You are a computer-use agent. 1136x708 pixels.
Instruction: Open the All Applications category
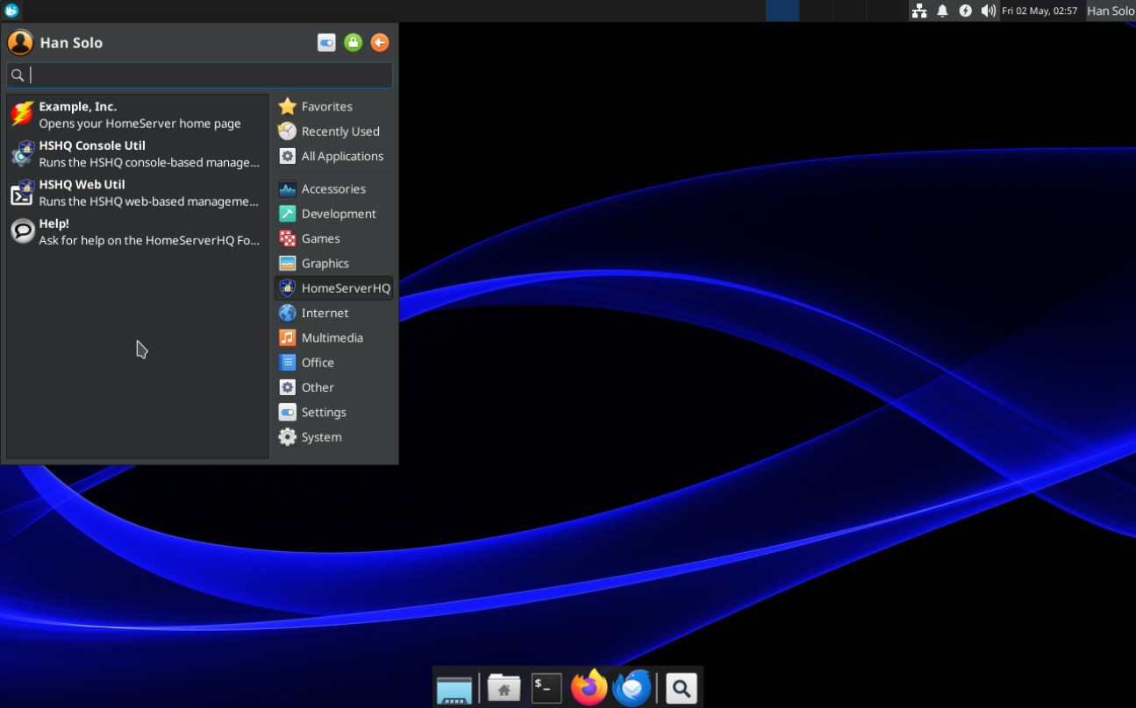(341, 156)
